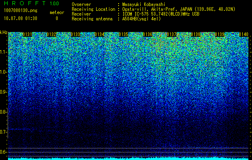Click the cyan signal level strip at bottom
The height and width of the screenshot is (160, 252).
coord(128,158)
